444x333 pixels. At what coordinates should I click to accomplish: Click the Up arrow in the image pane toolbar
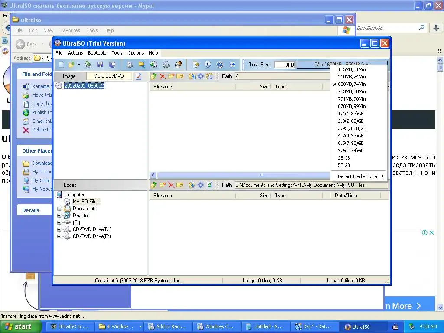(x=154, y=76)
